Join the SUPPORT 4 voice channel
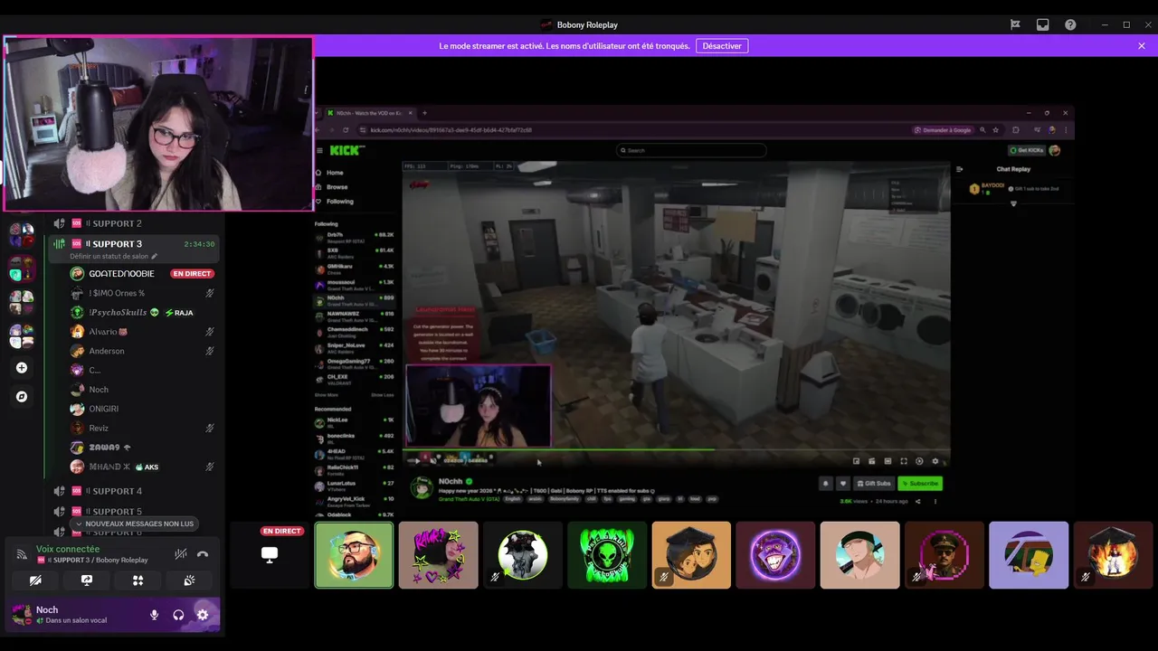The image size is (1158, 651). coord(132,491)
